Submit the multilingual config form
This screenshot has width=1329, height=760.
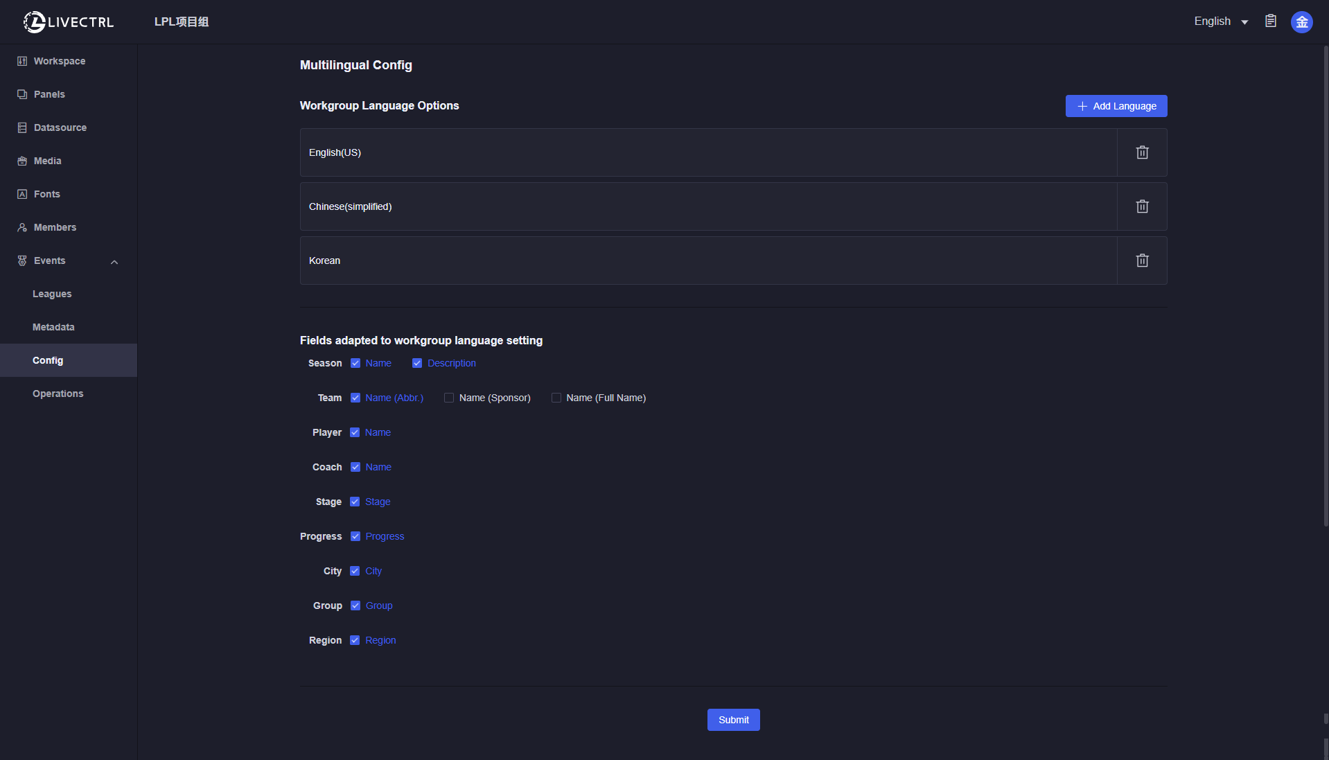[733, 720]
